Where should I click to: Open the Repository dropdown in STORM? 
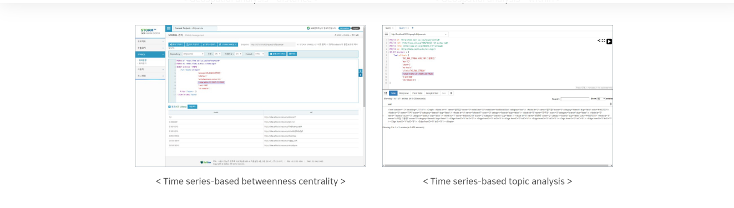pyautogui.click(x=195, y=54)
